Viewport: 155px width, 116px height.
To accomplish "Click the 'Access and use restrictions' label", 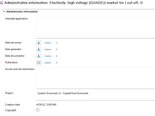I will [20, 69].
